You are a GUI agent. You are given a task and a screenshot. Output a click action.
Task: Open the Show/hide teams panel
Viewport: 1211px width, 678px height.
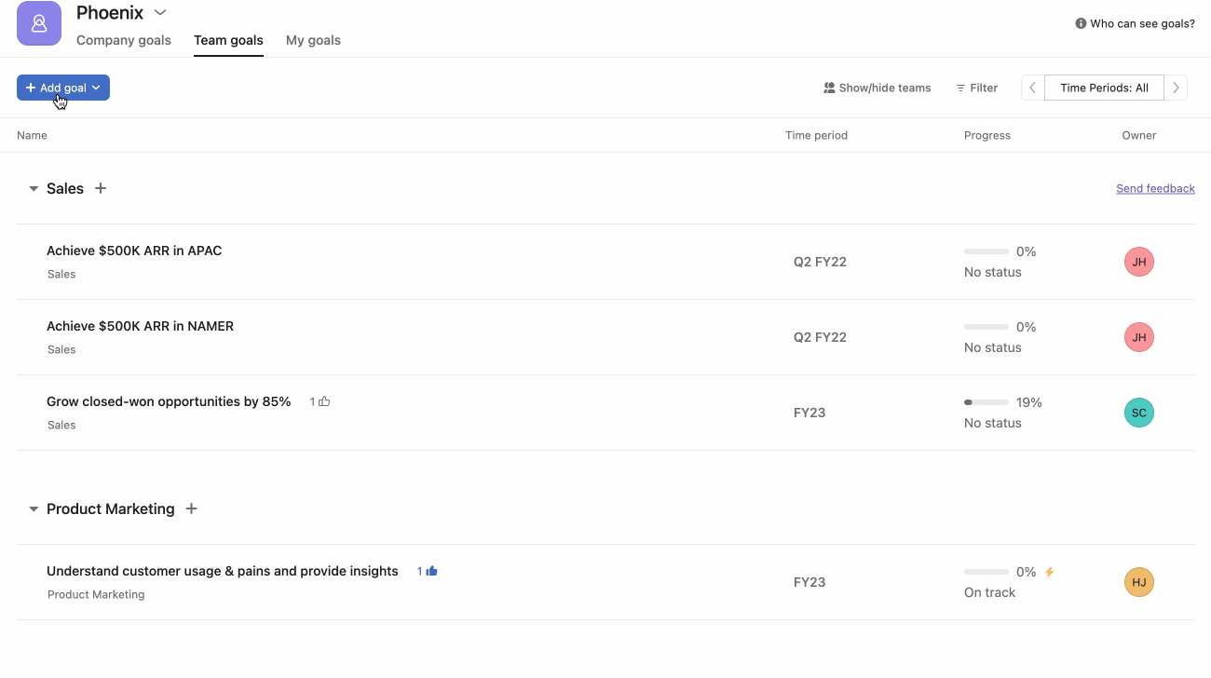click(x=876, y=87)
